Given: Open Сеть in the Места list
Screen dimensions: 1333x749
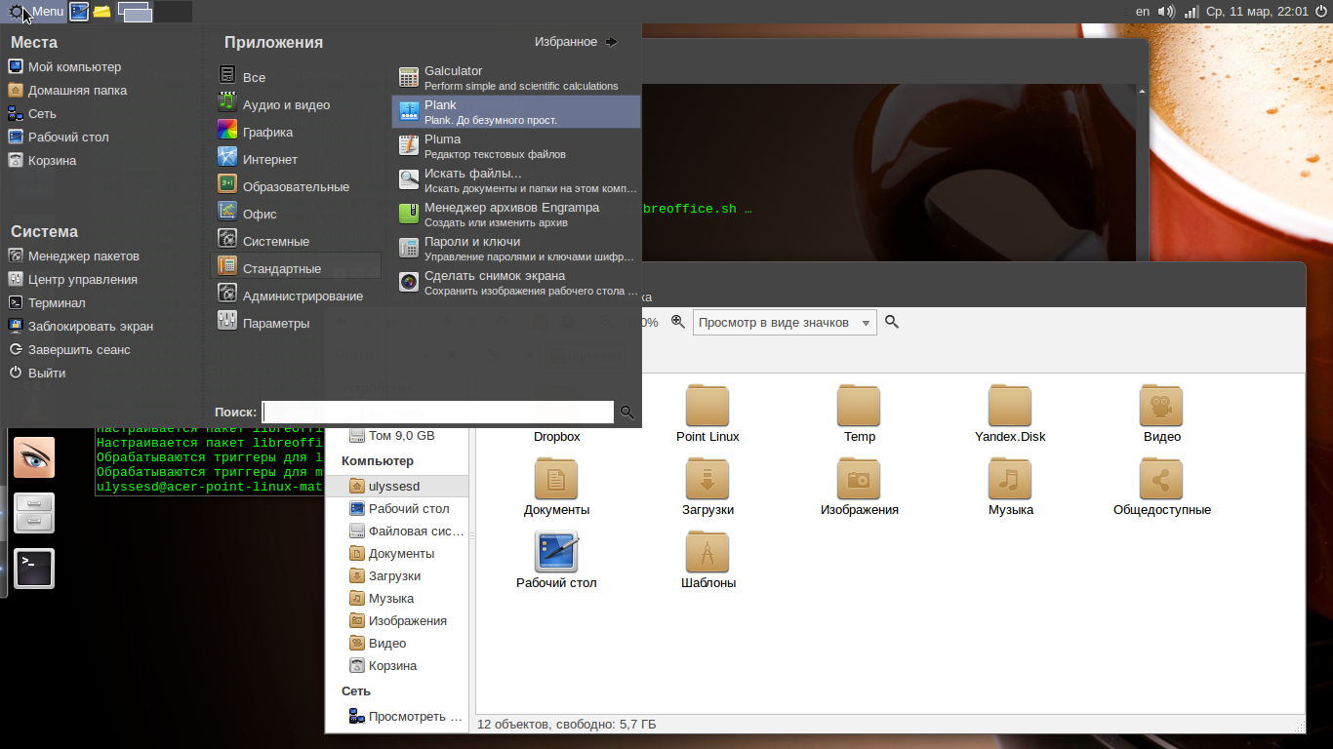Looking at the screenshot, I should tap(32, 114).
